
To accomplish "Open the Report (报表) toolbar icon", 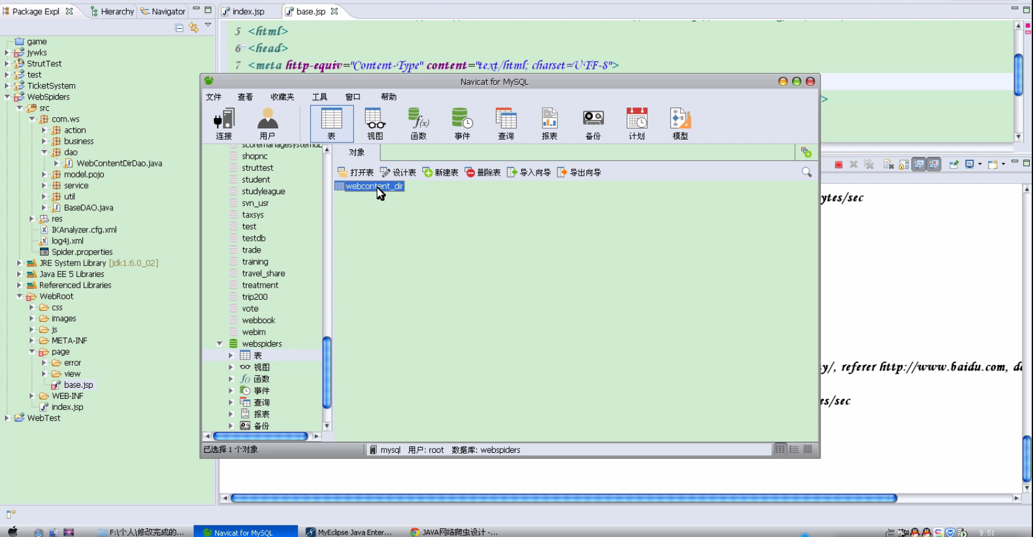I will click(549, 123).
